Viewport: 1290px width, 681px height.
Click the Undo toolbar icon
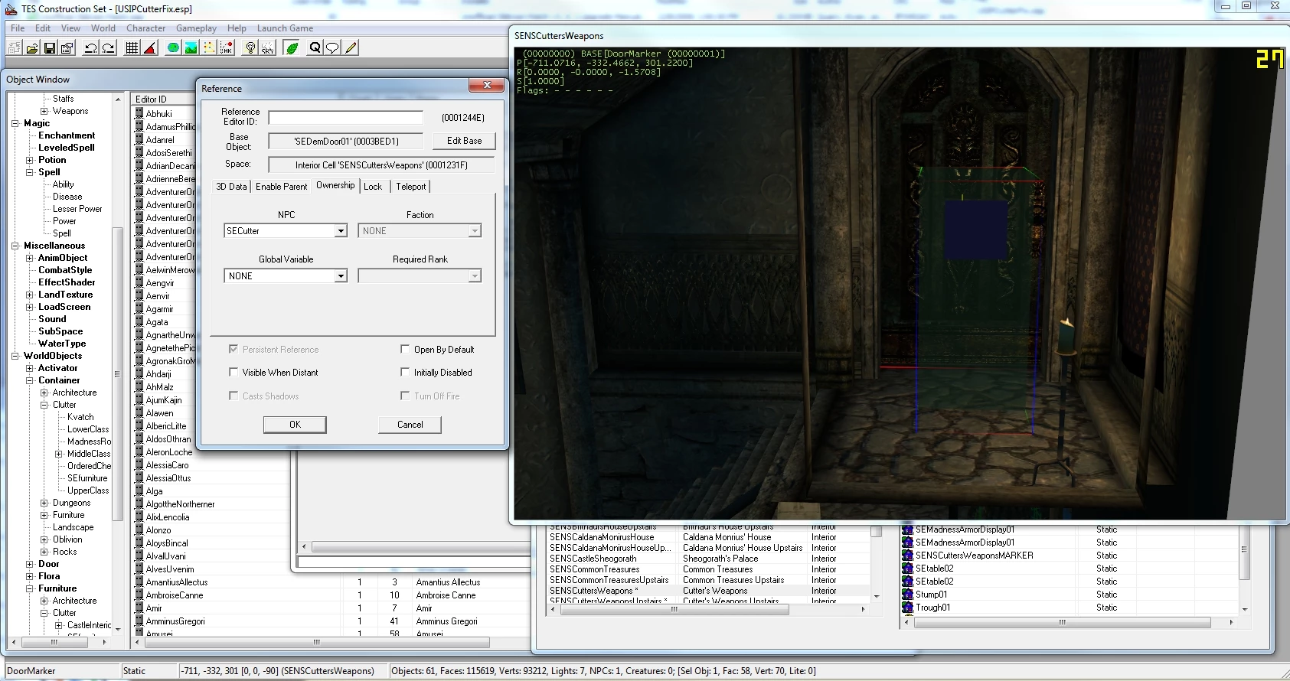point(90,48)
